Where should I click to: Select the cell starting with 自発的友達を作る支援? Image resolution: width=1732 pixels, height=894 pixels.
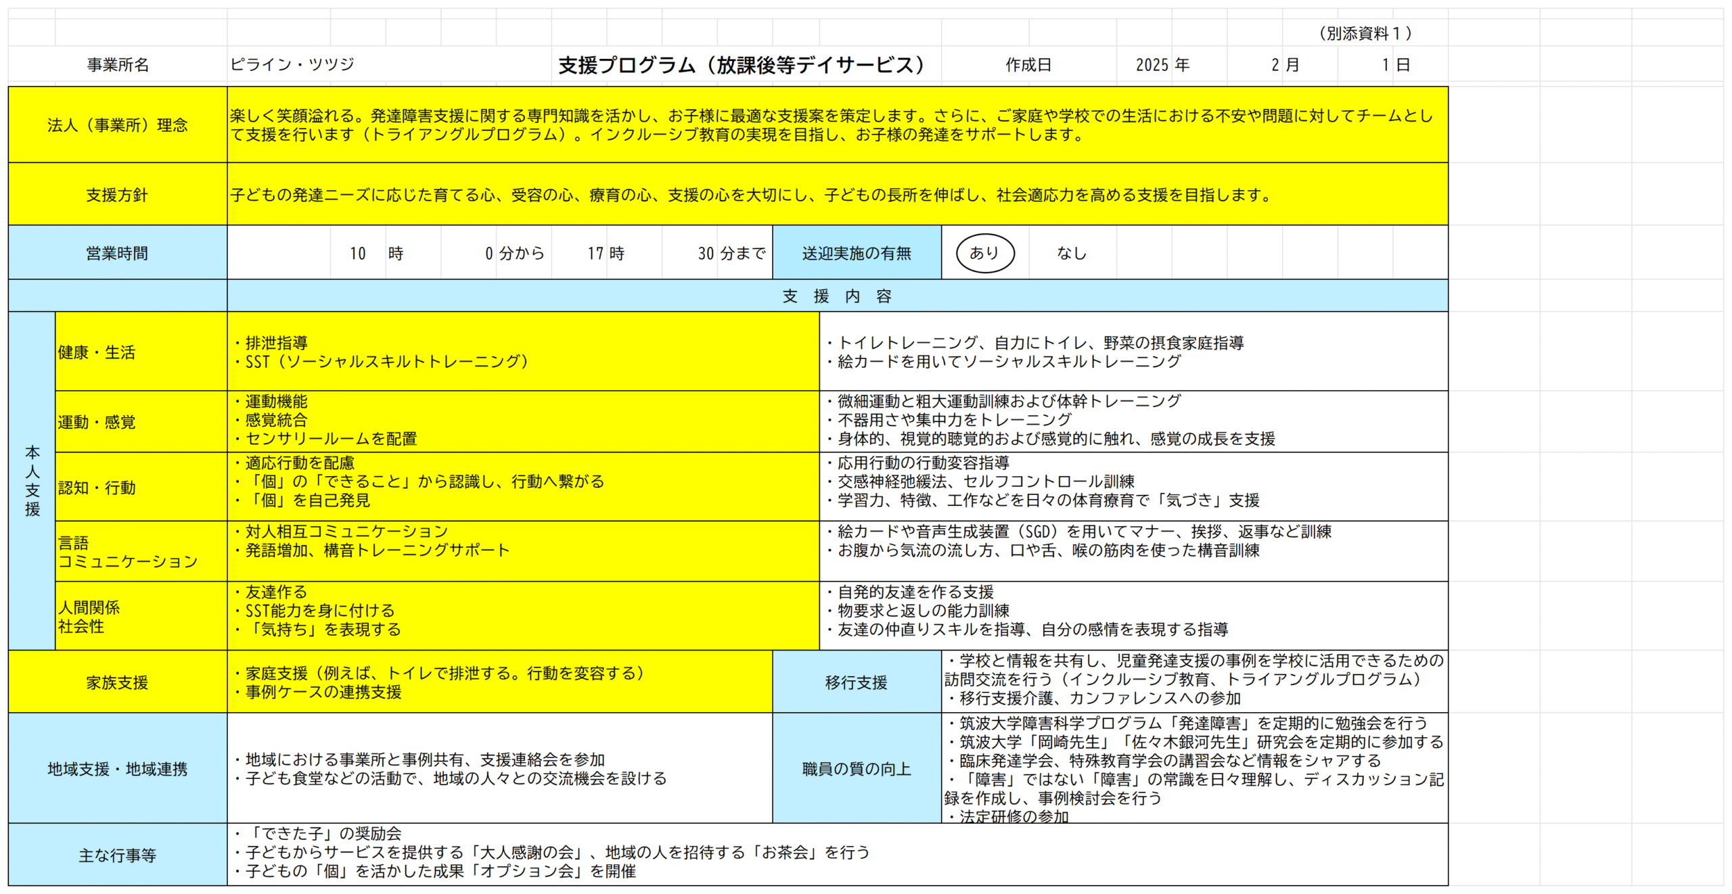pyautogui.click(x=1134, y=616)
